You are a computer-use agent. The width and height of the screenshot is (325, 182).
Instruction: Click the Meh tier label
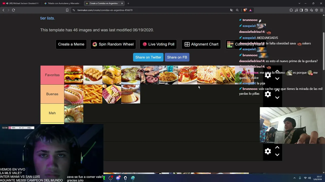point(52,113)
